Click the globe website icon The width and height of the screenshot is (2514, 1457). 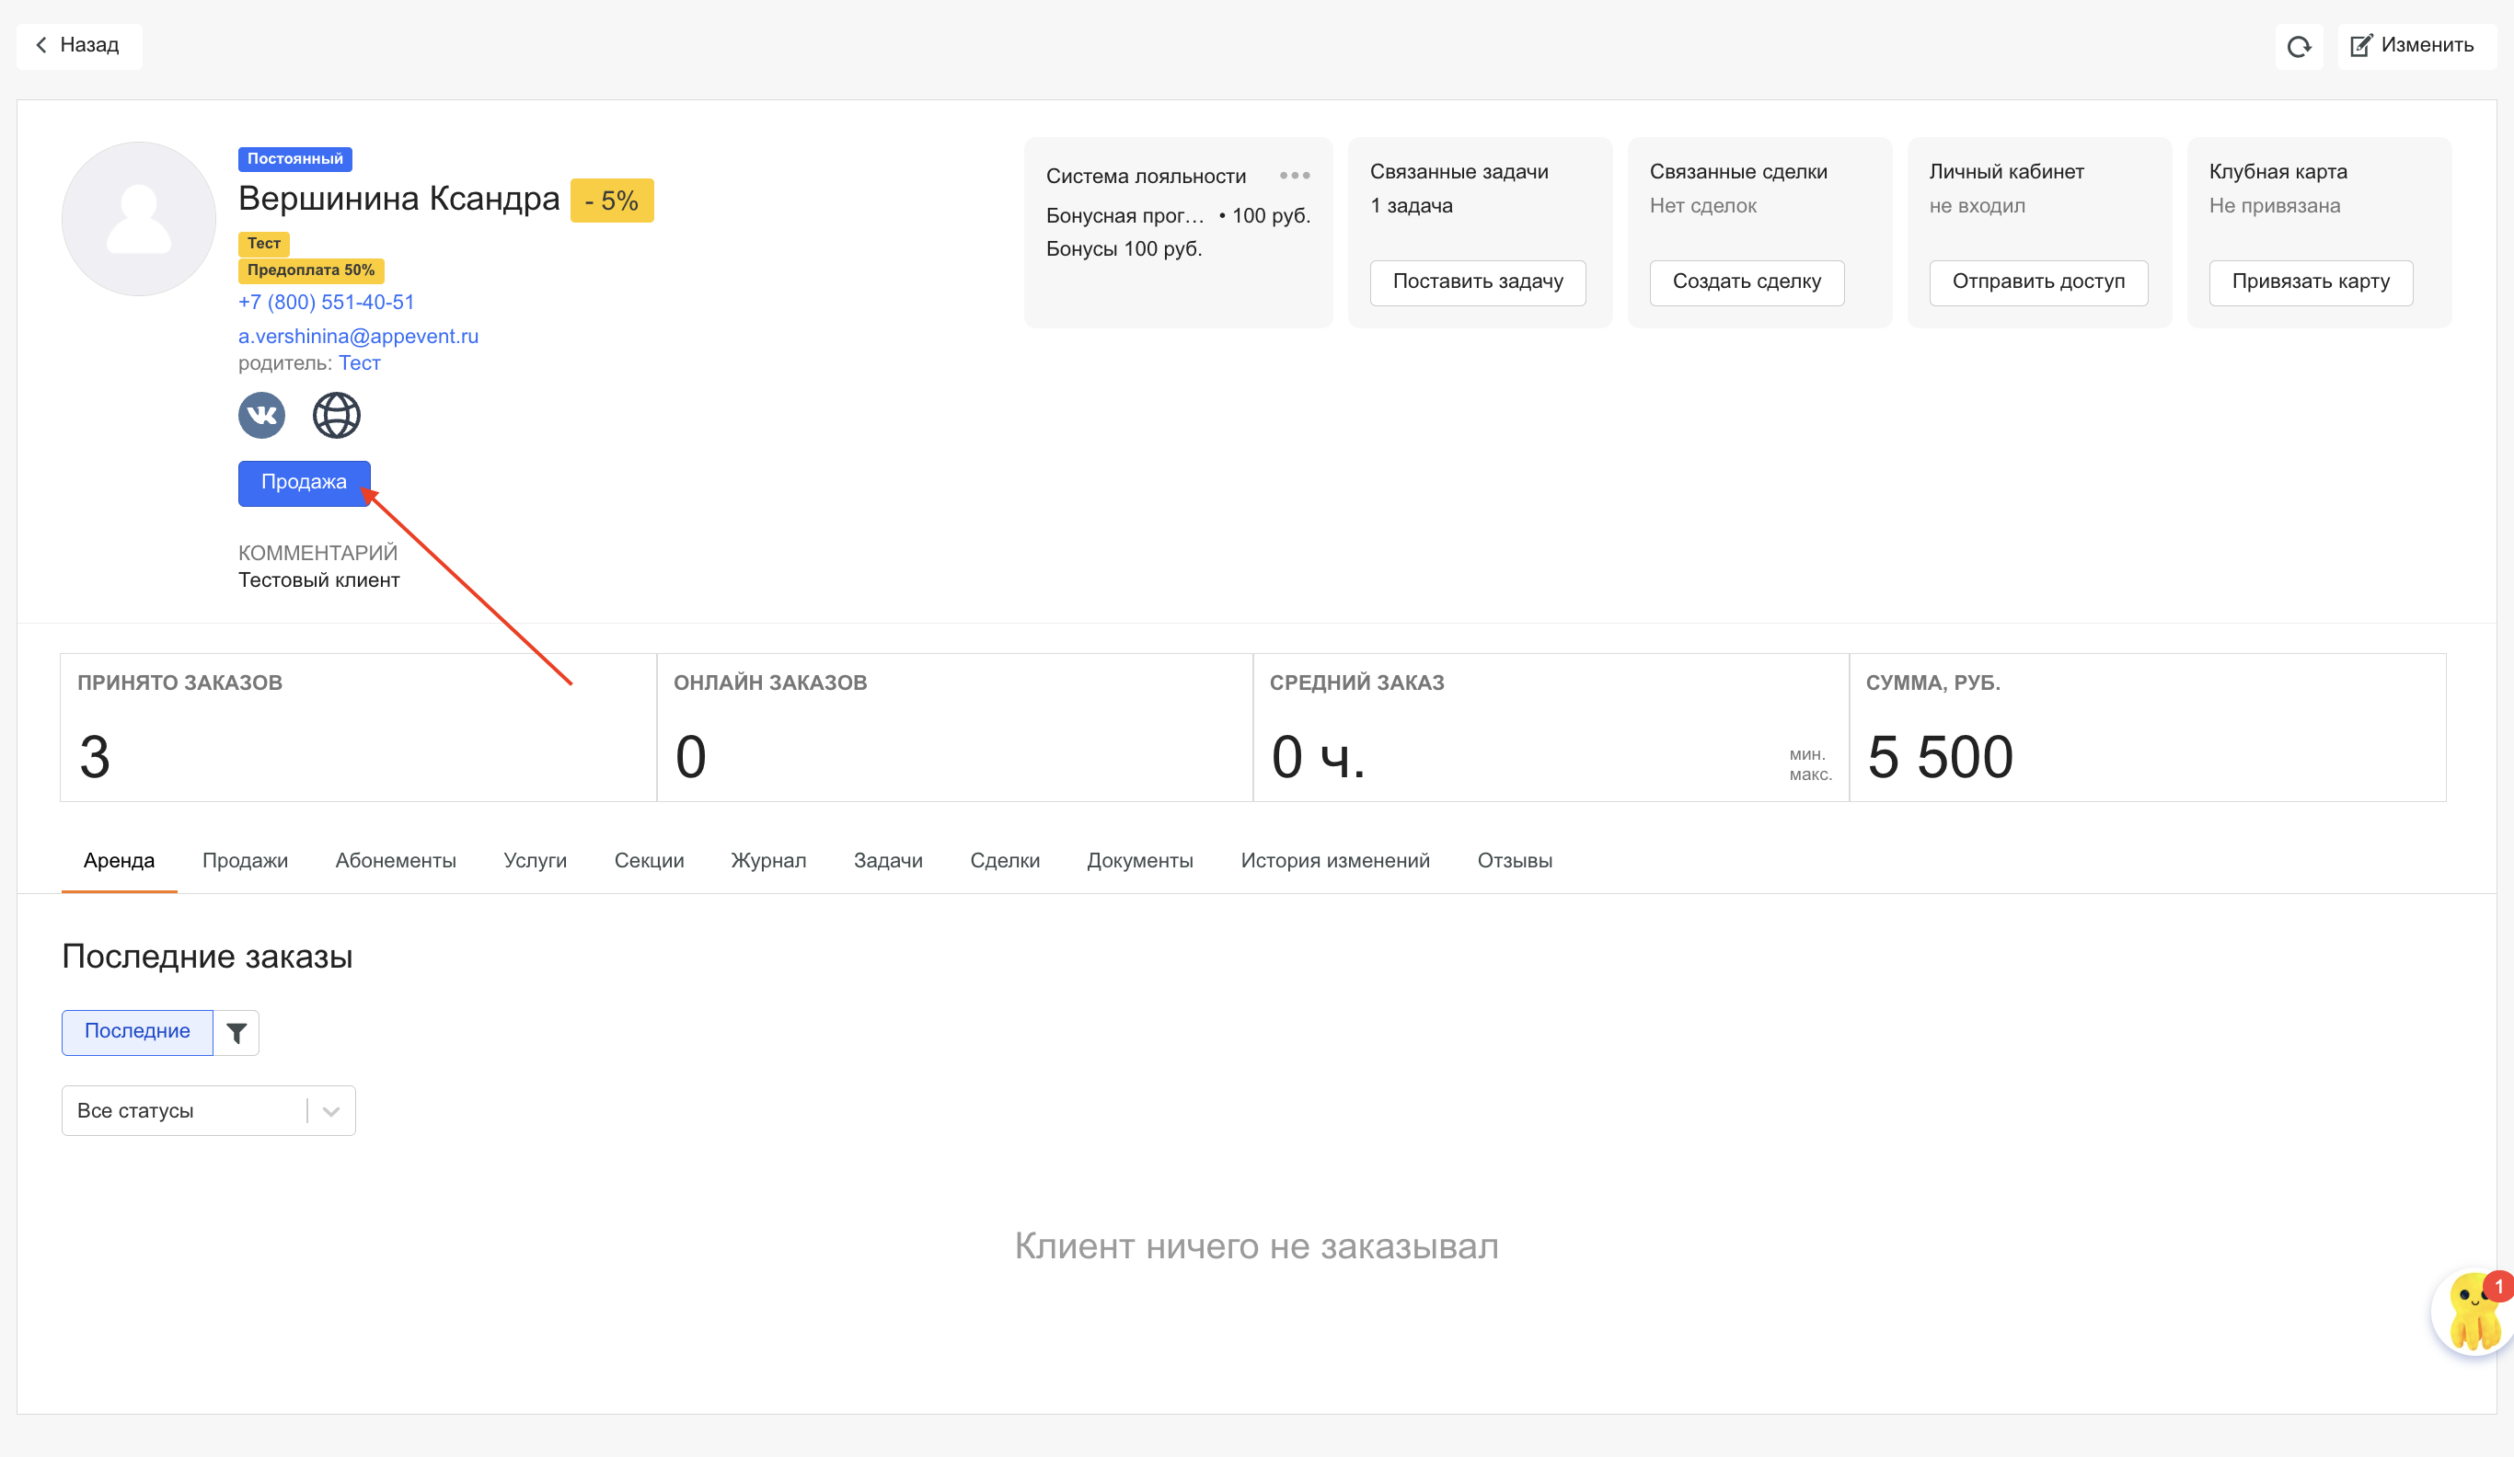pyautogui.click(x=336, y=415)
